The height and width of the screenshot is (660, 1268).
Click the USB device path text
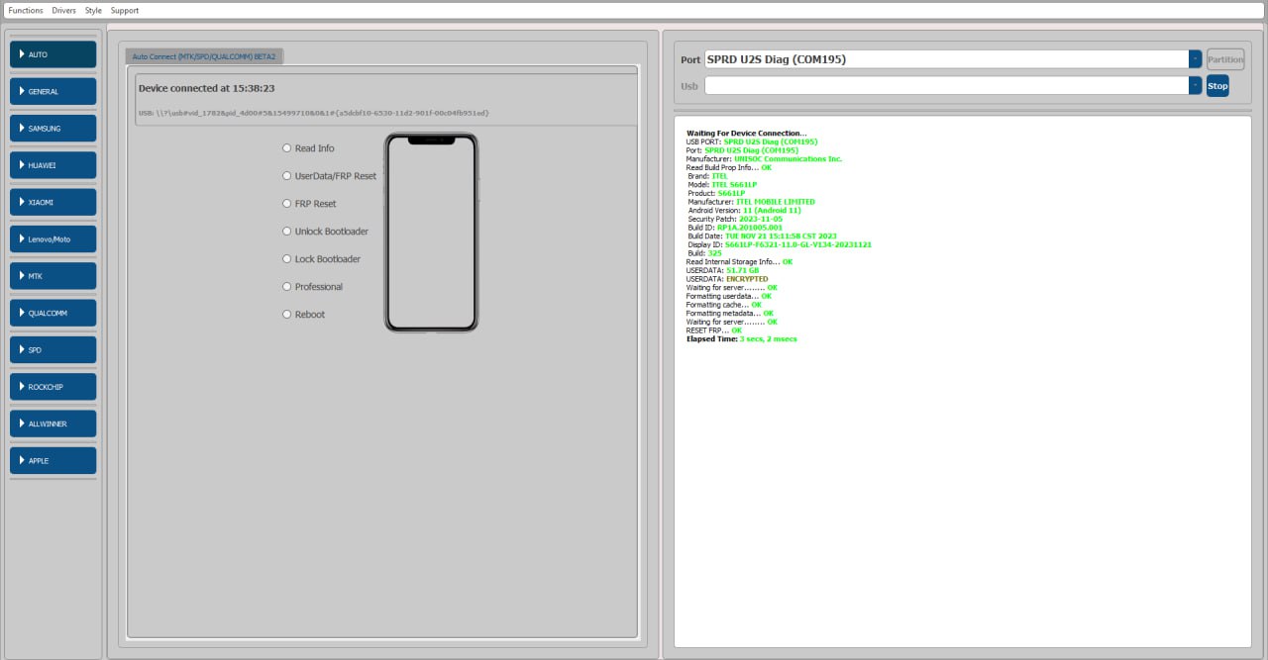tap(314, 113)
